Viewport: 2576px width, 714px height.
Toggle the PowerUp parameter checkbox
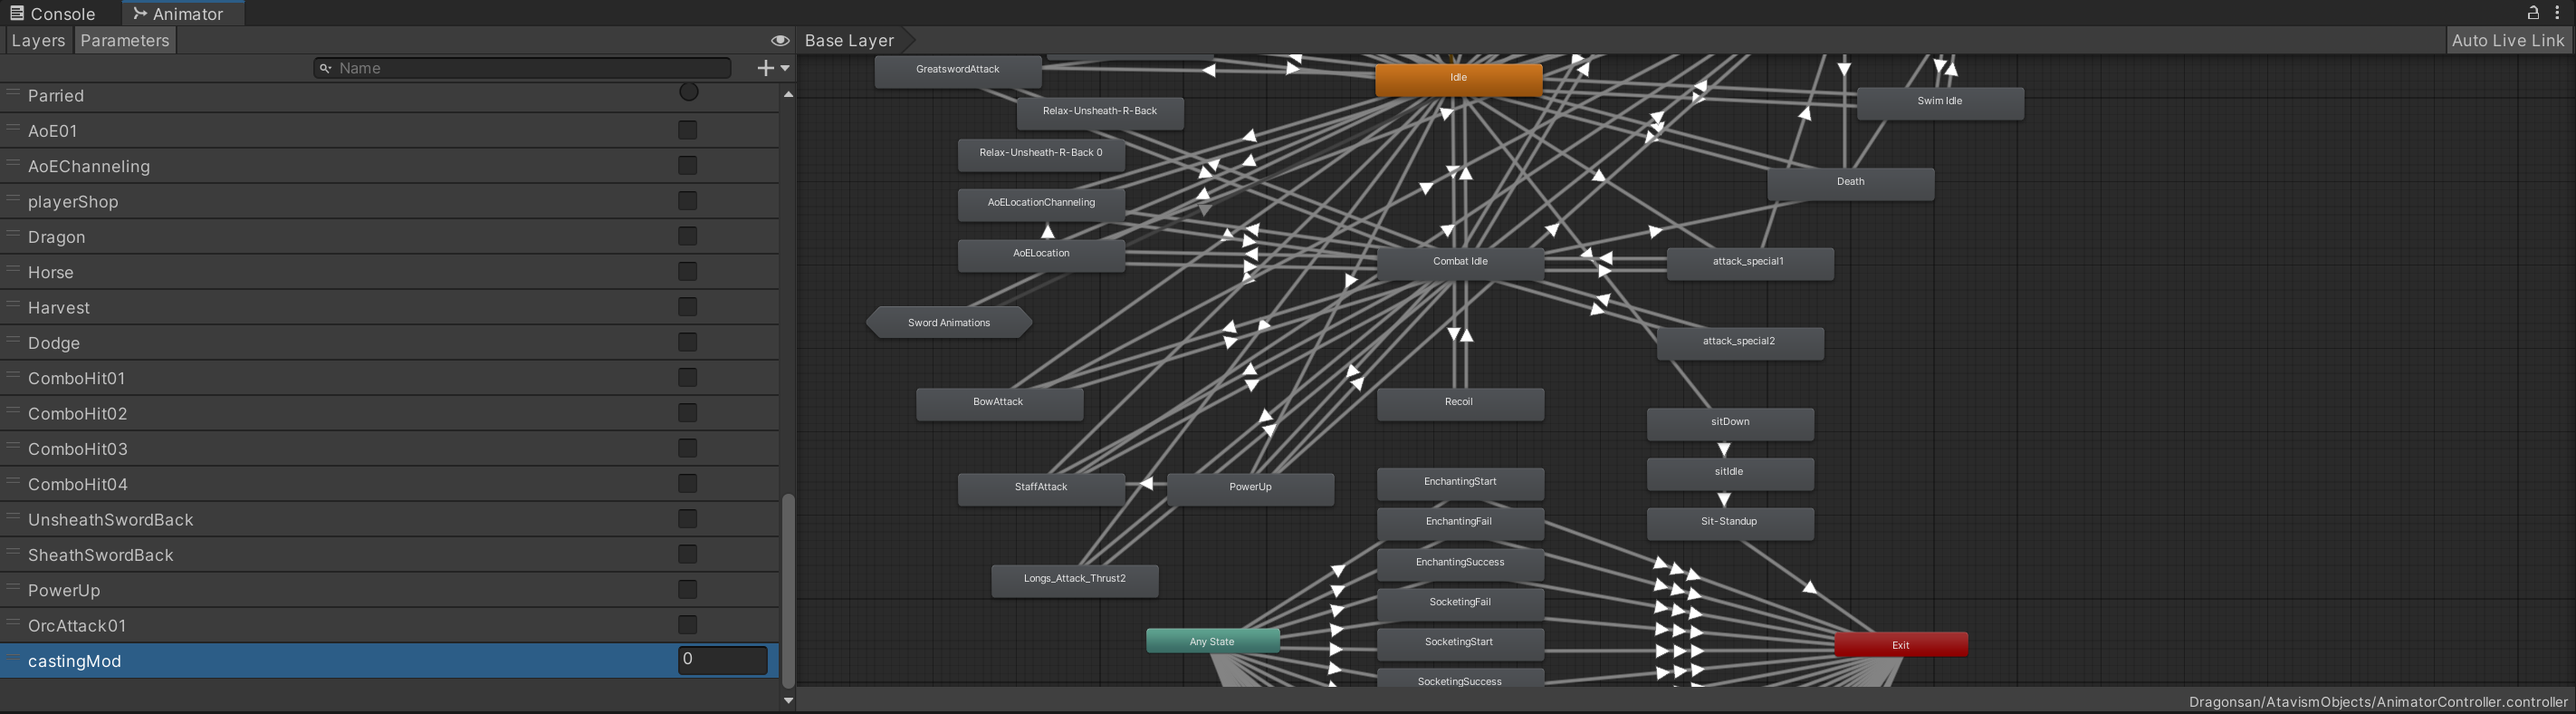[687, 590]
